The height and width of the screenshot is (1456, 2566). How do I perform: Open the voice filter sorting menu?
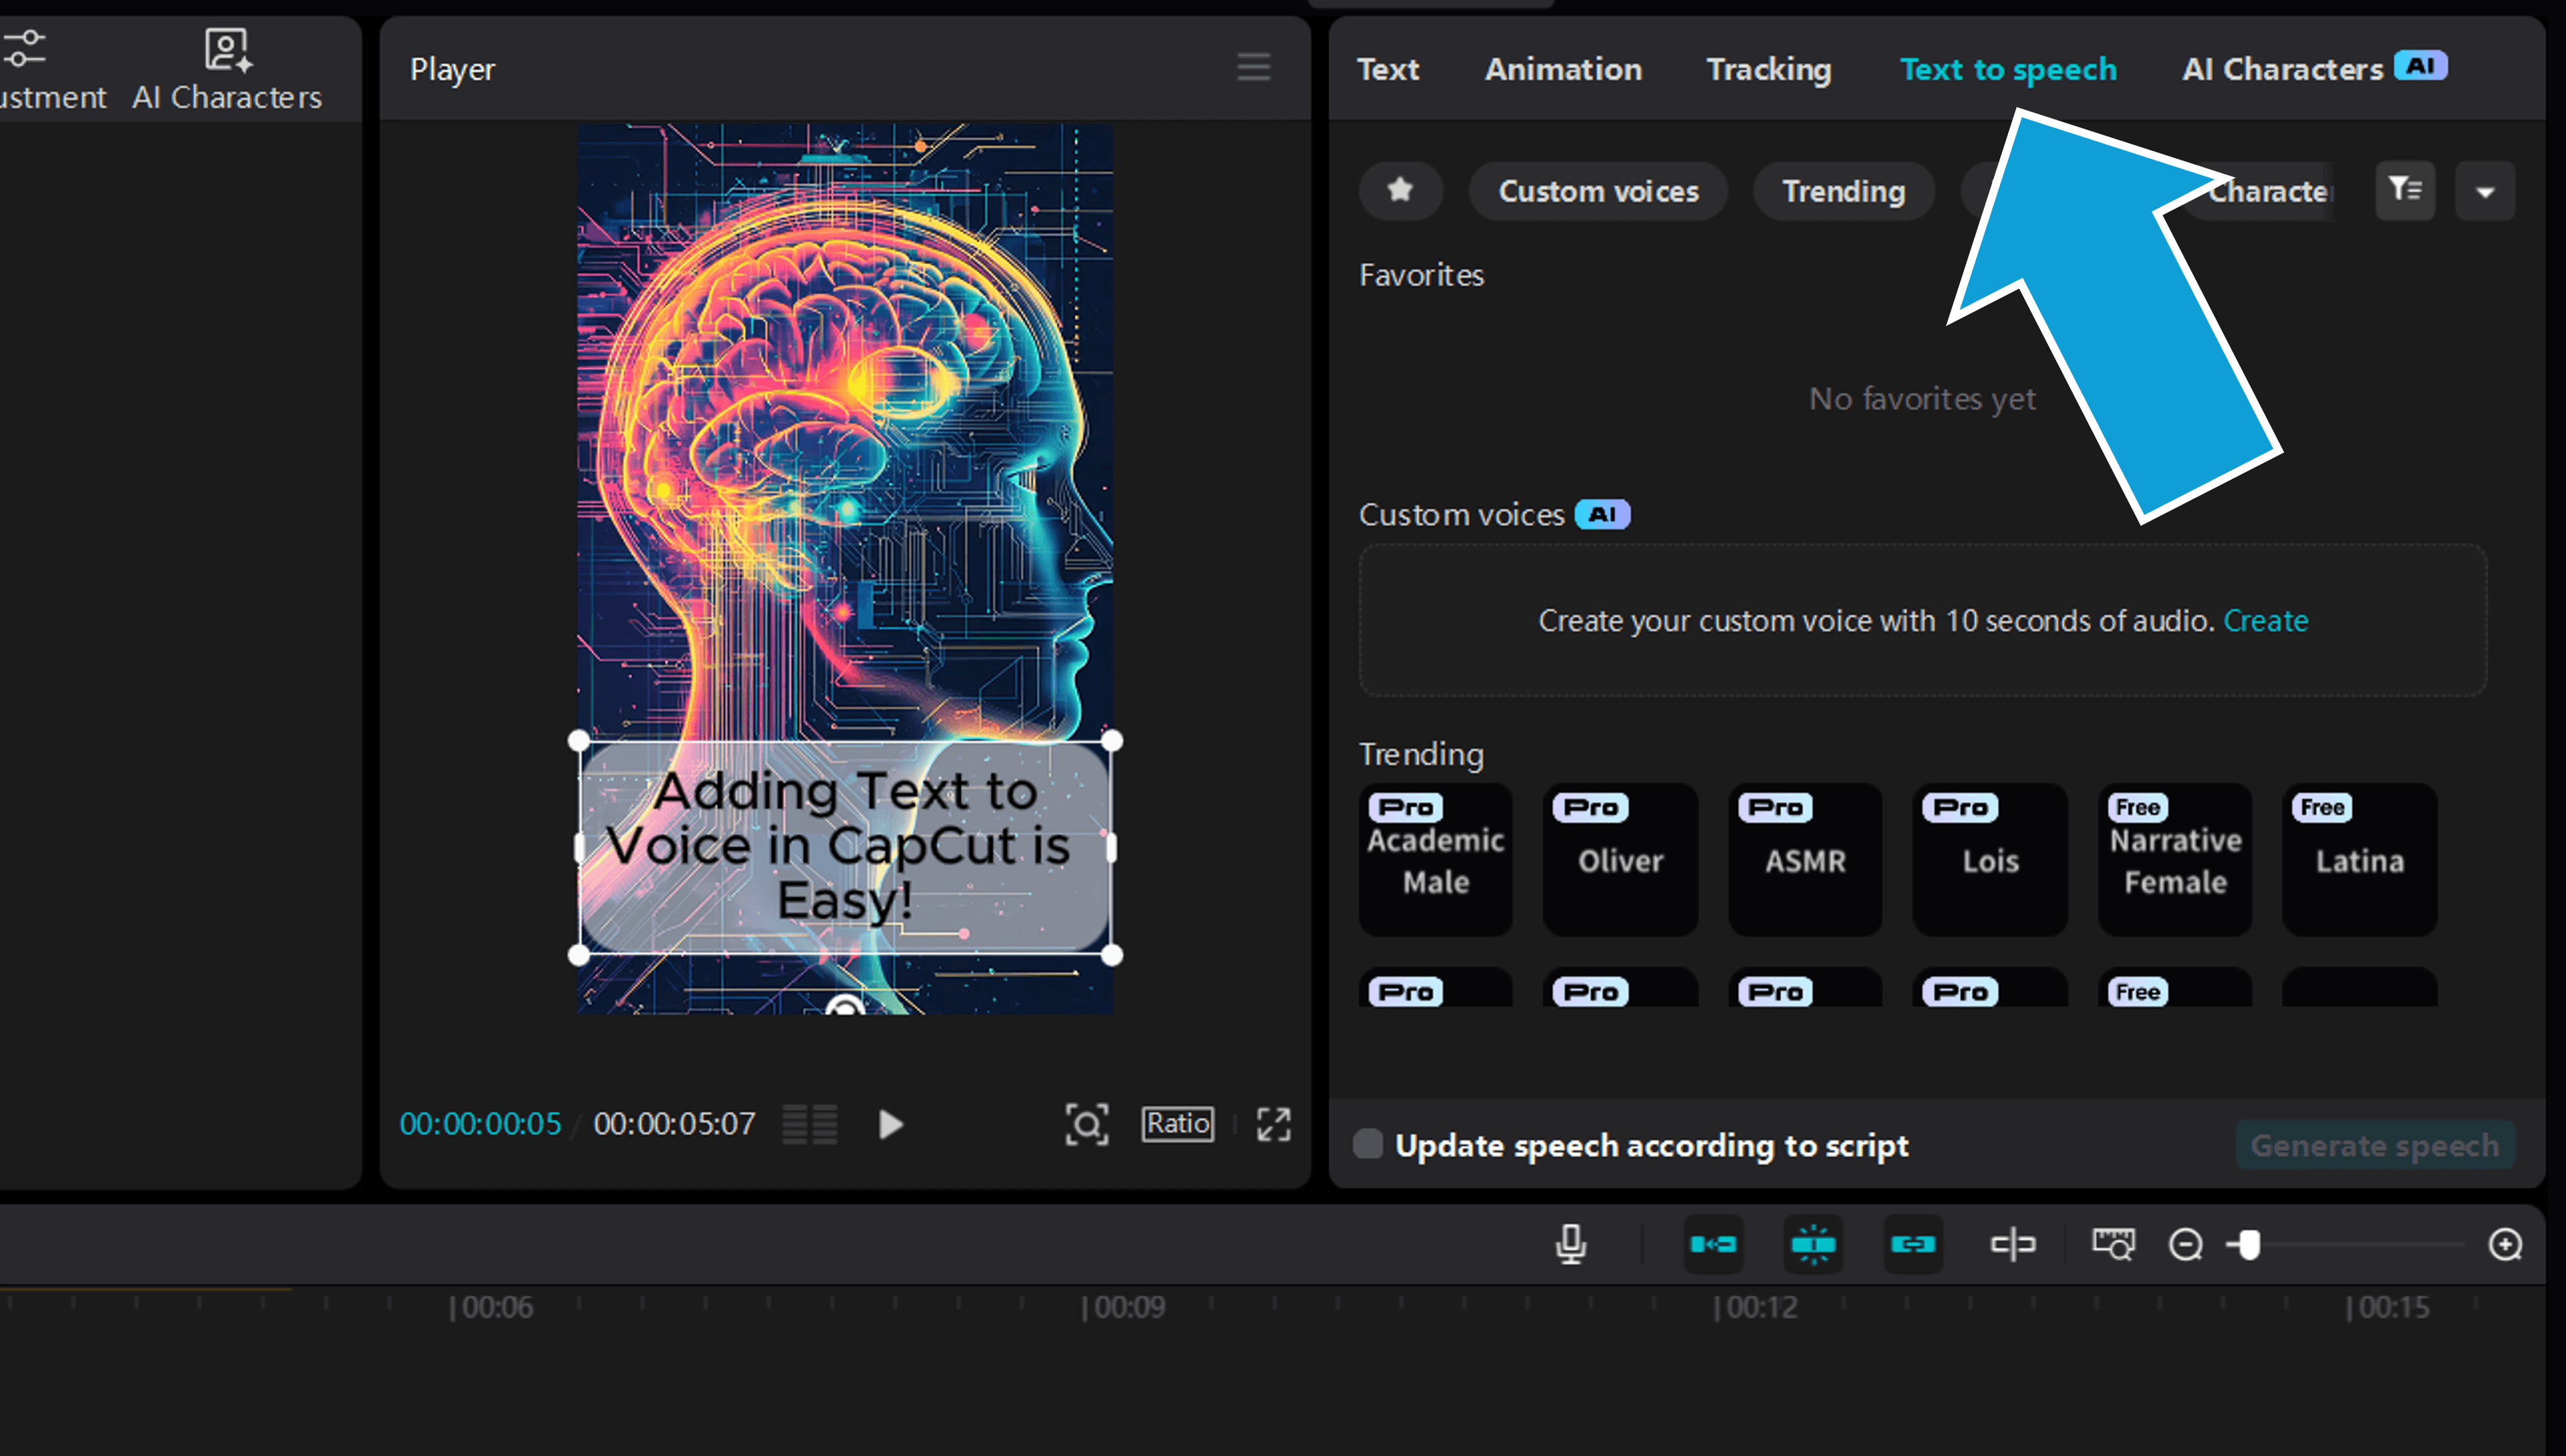2406,191
